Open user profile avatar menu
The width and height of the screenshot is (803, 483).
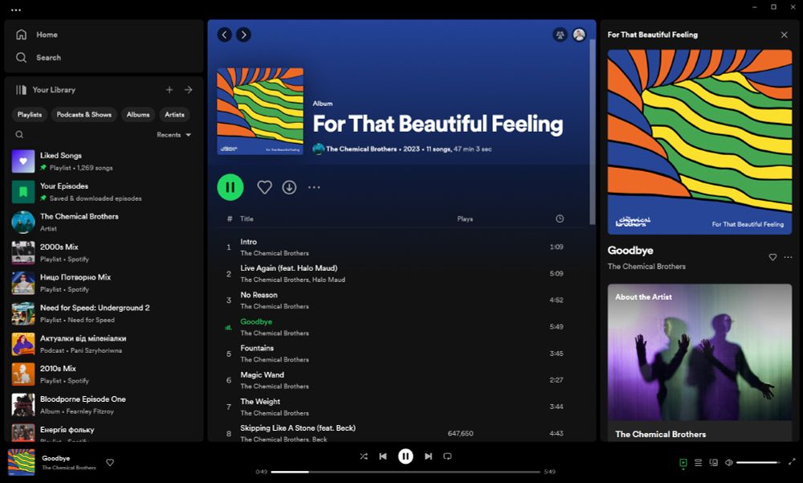579,35
